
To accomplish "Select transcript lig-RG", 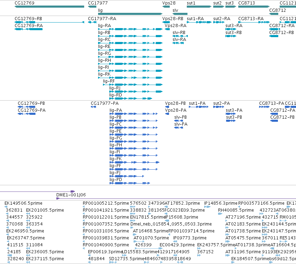I will 130,57.
